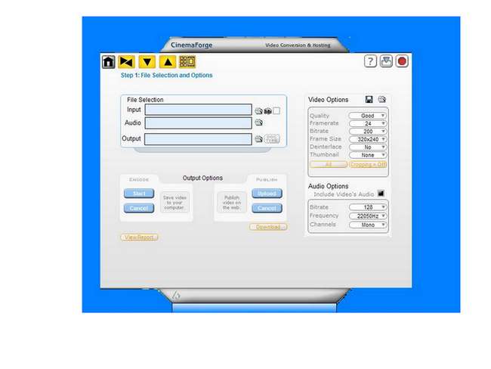Open the Channels dropdown showing Mono
This screenshot has height=369, width=491.
[368, 225]
